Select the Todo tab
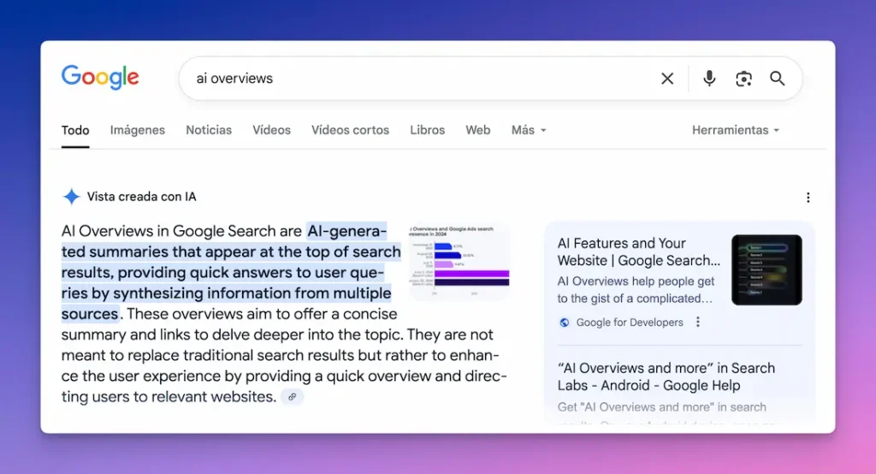This screenshot has width=876, height=474. [x=75, y=130]
